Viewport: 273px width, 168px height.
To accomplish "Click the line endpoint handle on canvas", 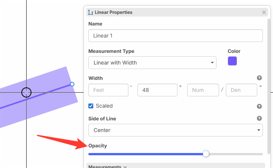I will pyautogui.click(x=72, y=84).
